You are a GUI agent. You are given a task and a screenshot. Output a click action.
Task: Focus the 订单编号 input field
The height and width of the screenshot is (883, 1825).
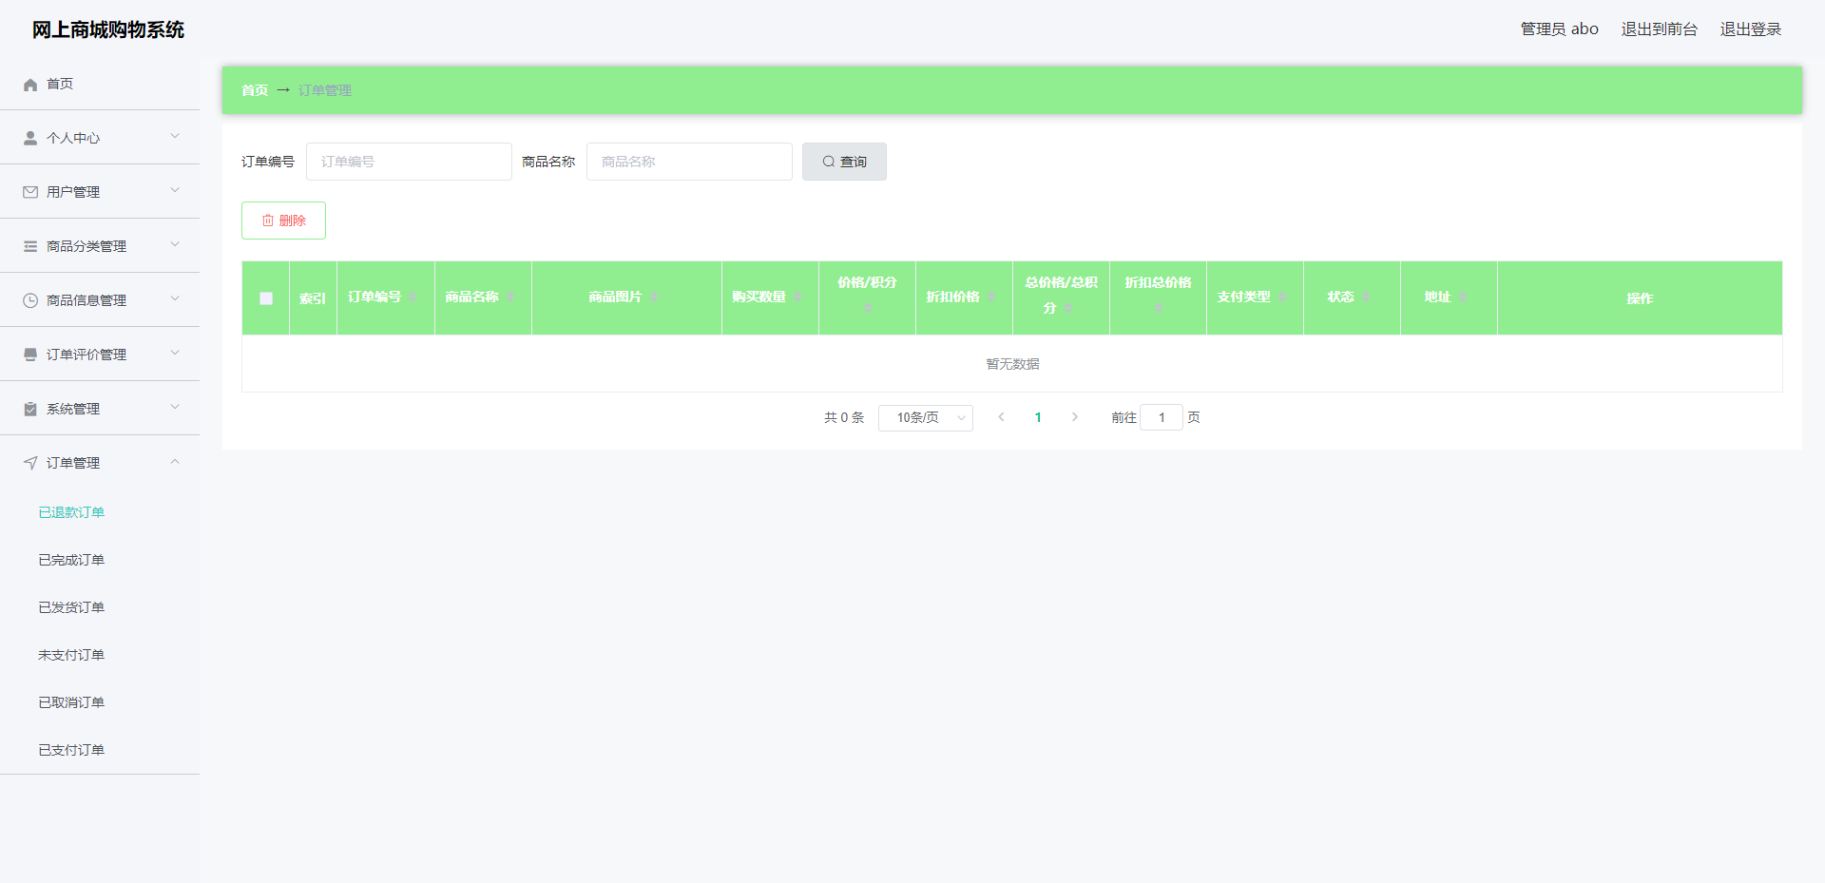(x=409, y=162)
